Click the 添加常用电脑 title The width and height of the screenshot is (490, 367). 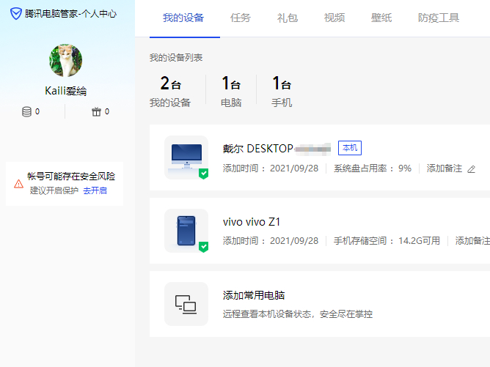pyautogui.click(x=254, y=295)
